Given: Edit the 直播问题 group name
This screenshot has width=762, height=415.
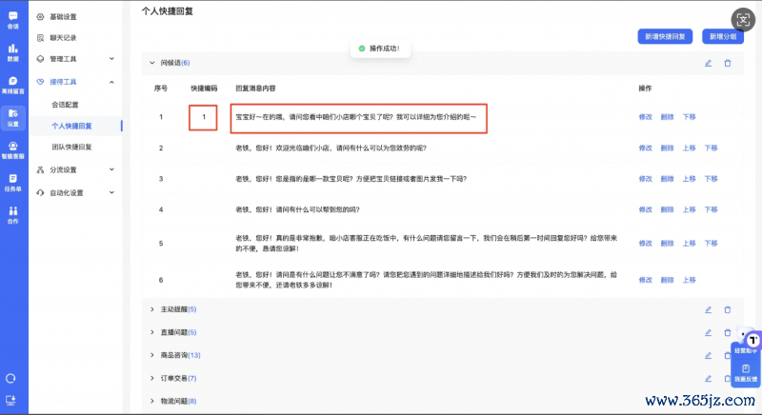Looking at the screenshot, I should [708, 332].
